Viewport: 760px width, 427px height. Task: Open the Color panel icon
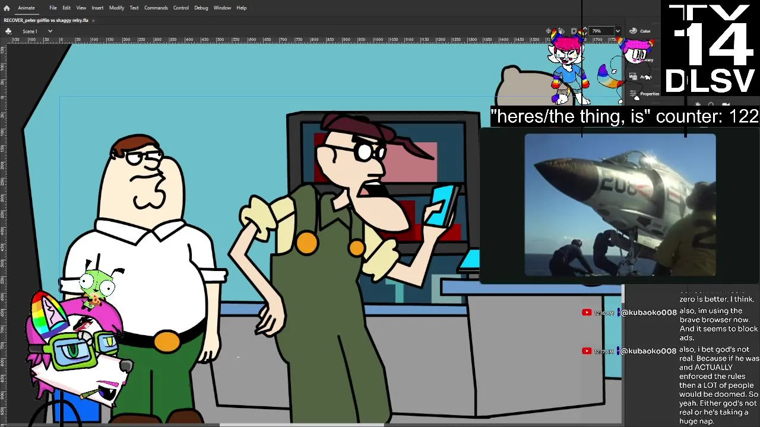click(x=633, y=31)
